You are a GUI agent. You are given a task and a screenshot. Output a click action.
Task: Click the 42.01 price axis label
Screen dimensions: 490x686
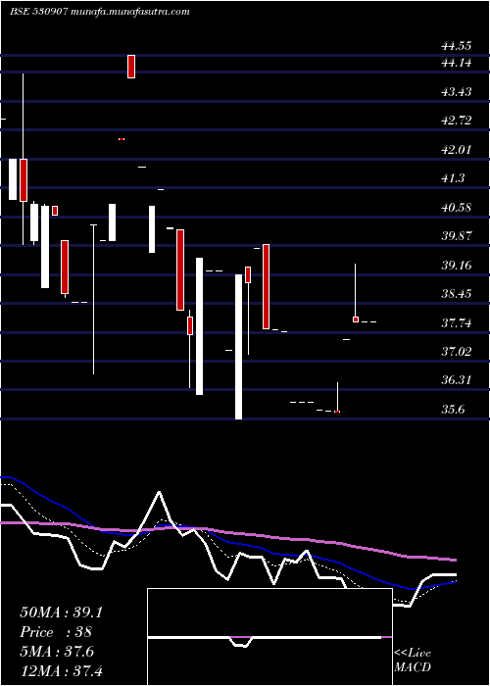click(x=457, y=150)
